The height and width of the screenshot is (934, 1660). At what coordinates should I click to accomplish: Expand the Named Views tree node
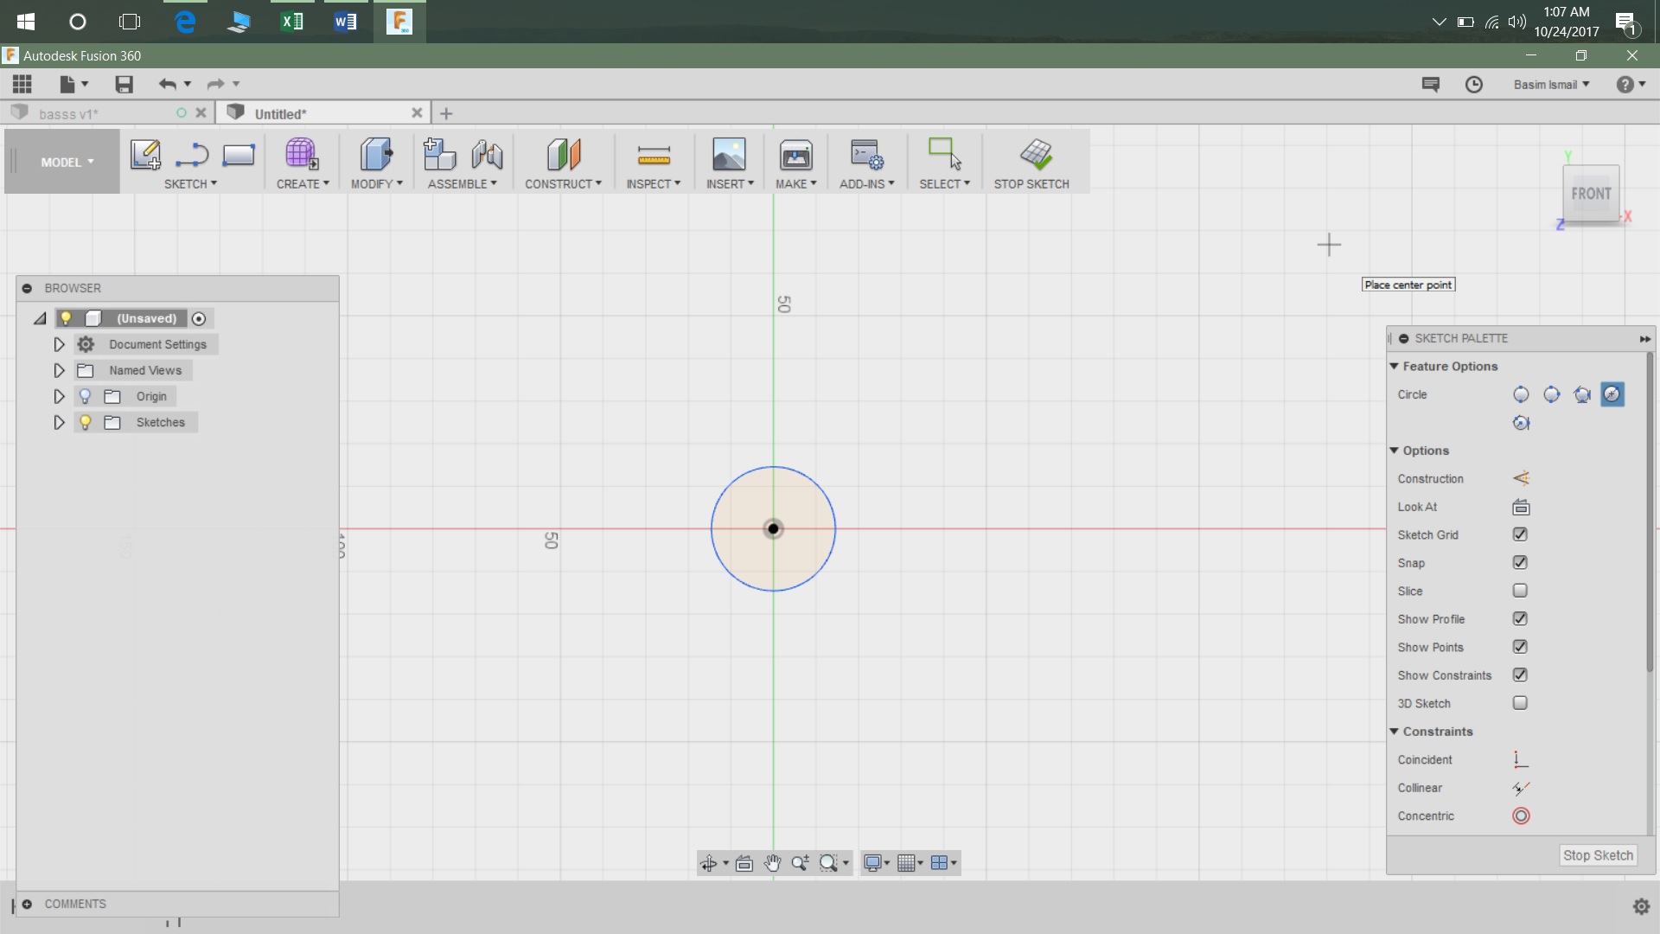59,370
